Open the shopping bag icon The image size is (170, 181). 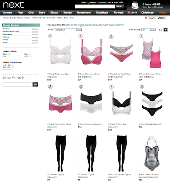(x=135, y=5)
